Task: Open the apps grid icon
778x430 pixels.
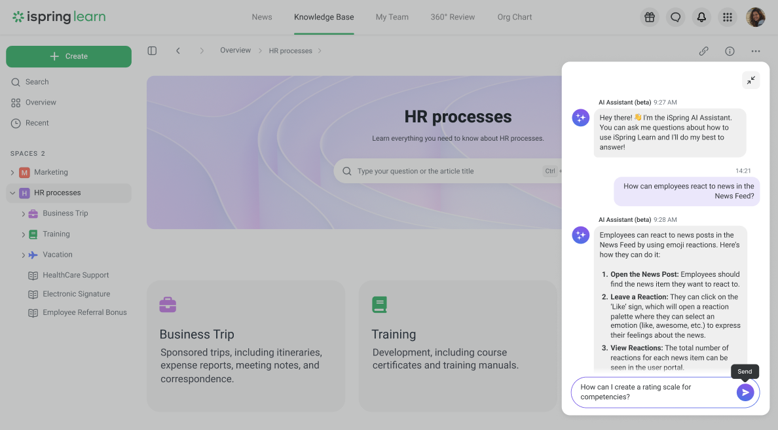Action: click(x=728, y=17)
